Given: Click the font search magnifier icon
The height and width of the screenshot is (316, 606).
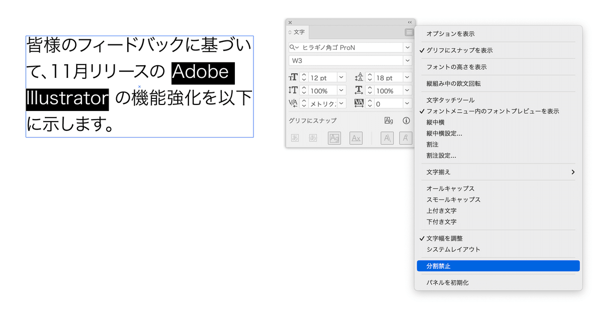Looking at the screenshot, I should pos(293,47).
